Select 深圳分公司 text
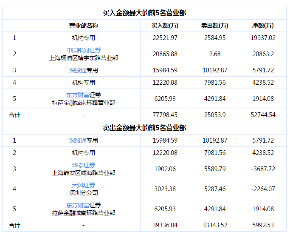The width and height of the screenshot is (290, 235). pos(84,193)
